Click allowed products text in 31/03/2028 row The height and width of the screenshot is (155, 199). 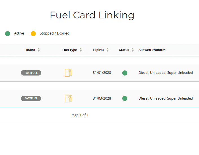165,98
